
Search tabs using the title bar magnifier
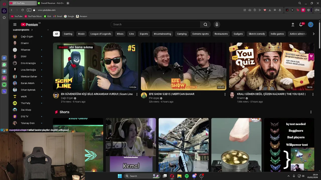click(x=300, y=3)
